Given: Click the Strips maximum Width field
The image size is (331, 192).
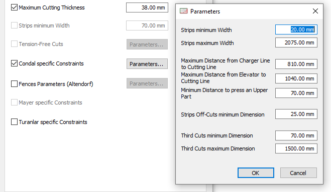Looking at the screenshot, I should [296, 42].
